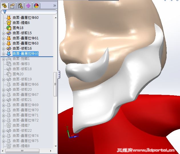Select the knit icon of 曲面-縫織8

coord(9,146)
